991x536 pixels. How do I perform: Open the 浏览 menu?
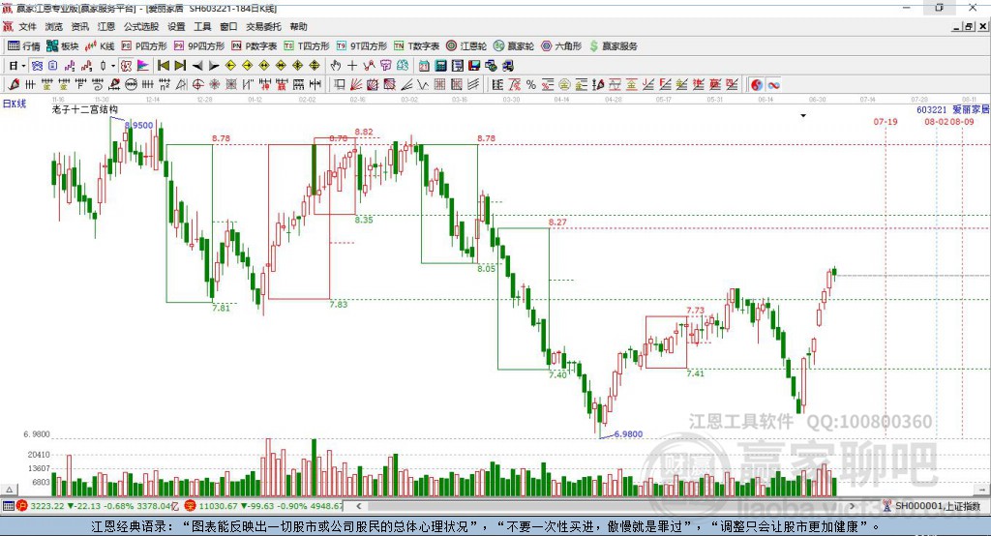tap(54, 26)
